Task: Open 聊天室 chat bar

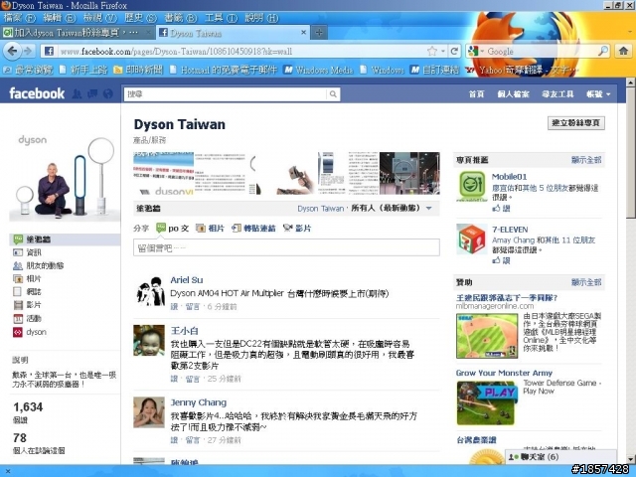Action: [x=560, y=457]
